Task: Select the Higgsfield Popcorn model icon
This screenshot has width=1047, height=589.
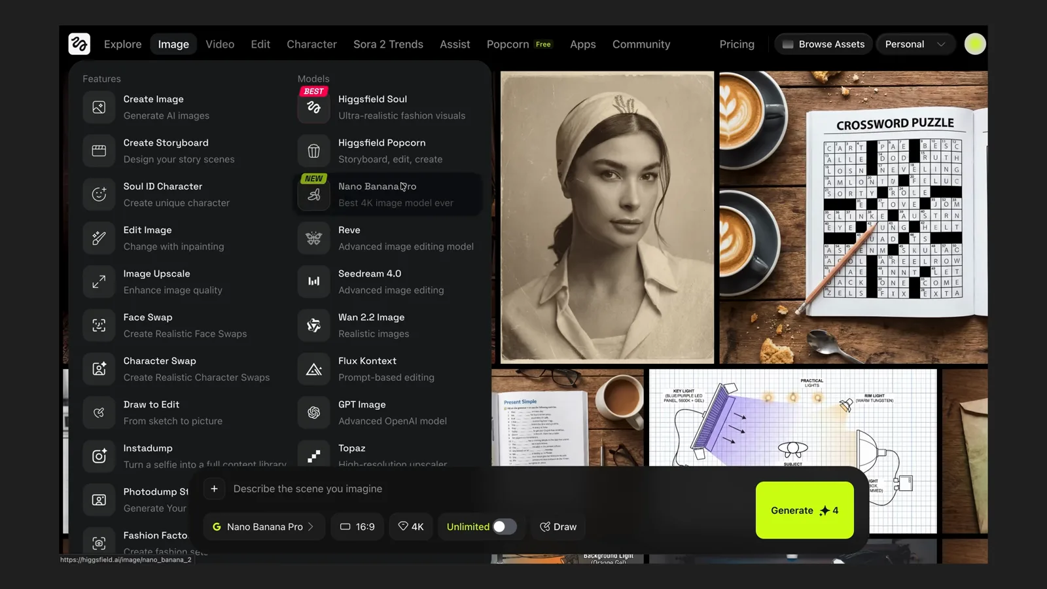Action: (314, 151)
